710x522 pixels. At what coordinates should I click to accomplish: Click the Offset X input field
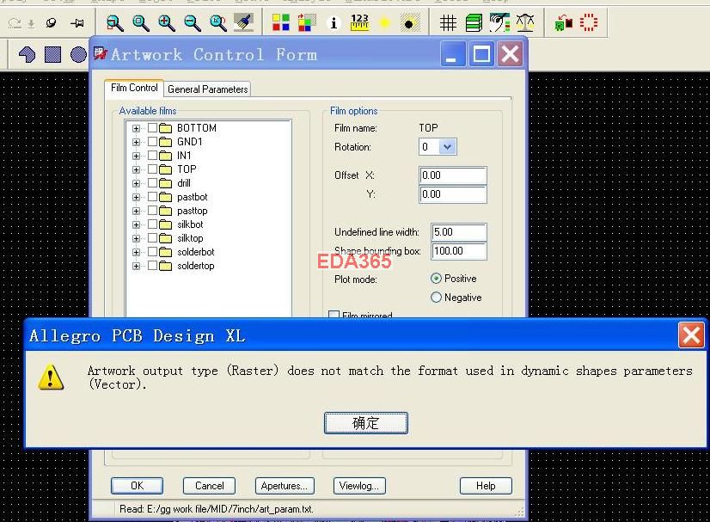point(453,175)
